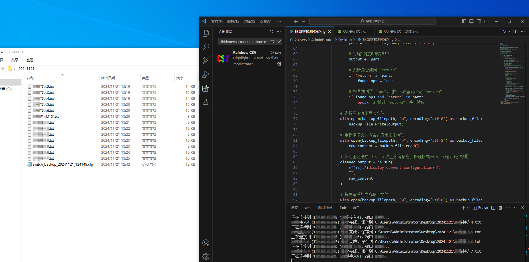Sort files by 修改日期 column
529x262 pixels.
coord(108,78)
